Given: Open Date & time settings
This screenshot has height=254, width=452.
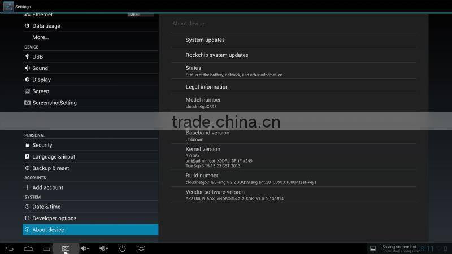Looking at the screenshot, I should click(x=90, y=207).
